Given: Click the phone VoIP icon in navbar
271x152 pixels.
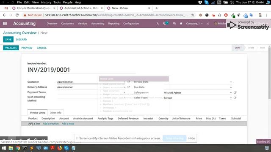Looking at the screenshot, I should 158,24.
